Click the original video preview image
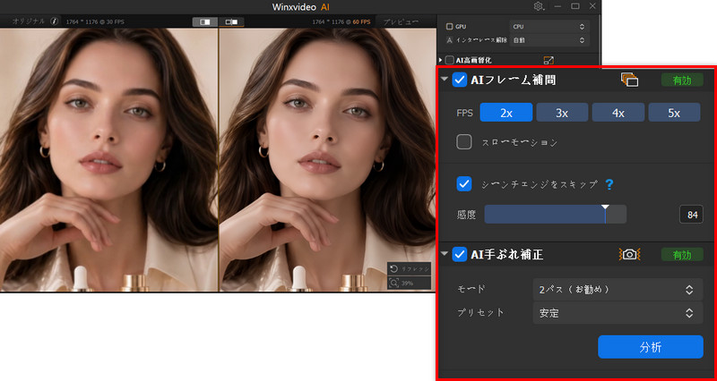717x381 pixels. pyautogui.click(x=108, y=160)
